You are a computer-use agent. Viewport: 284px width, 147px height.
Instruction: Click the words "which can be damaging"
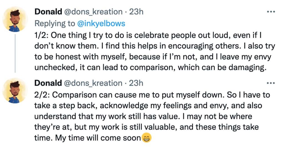click(222, 67)
